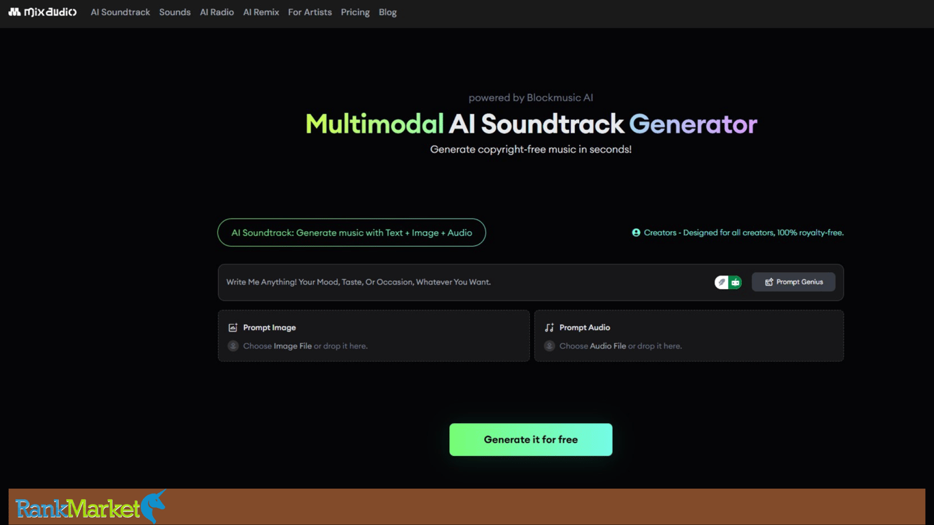This screenshot has width=934, height=525.
Task: Click the Image File chooser link
Action: tap(293, 346)
